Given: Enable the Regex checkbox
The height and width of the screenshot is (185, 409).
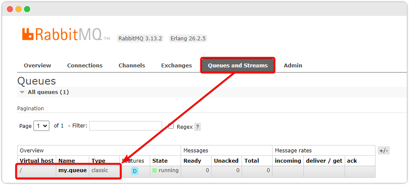Looking at the screenshot, I should [x=171, y=126].
